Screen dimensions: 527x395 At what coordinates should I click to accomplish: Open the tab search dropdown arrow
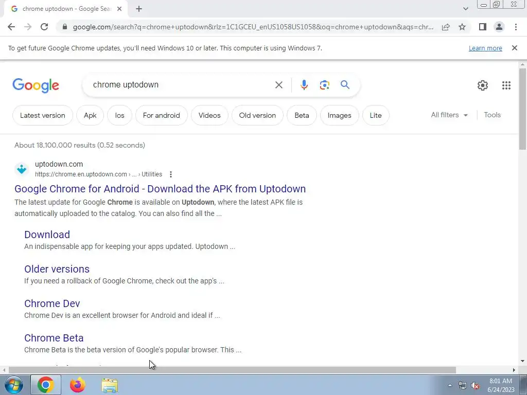pyautogui.click(x=465, y=9)
